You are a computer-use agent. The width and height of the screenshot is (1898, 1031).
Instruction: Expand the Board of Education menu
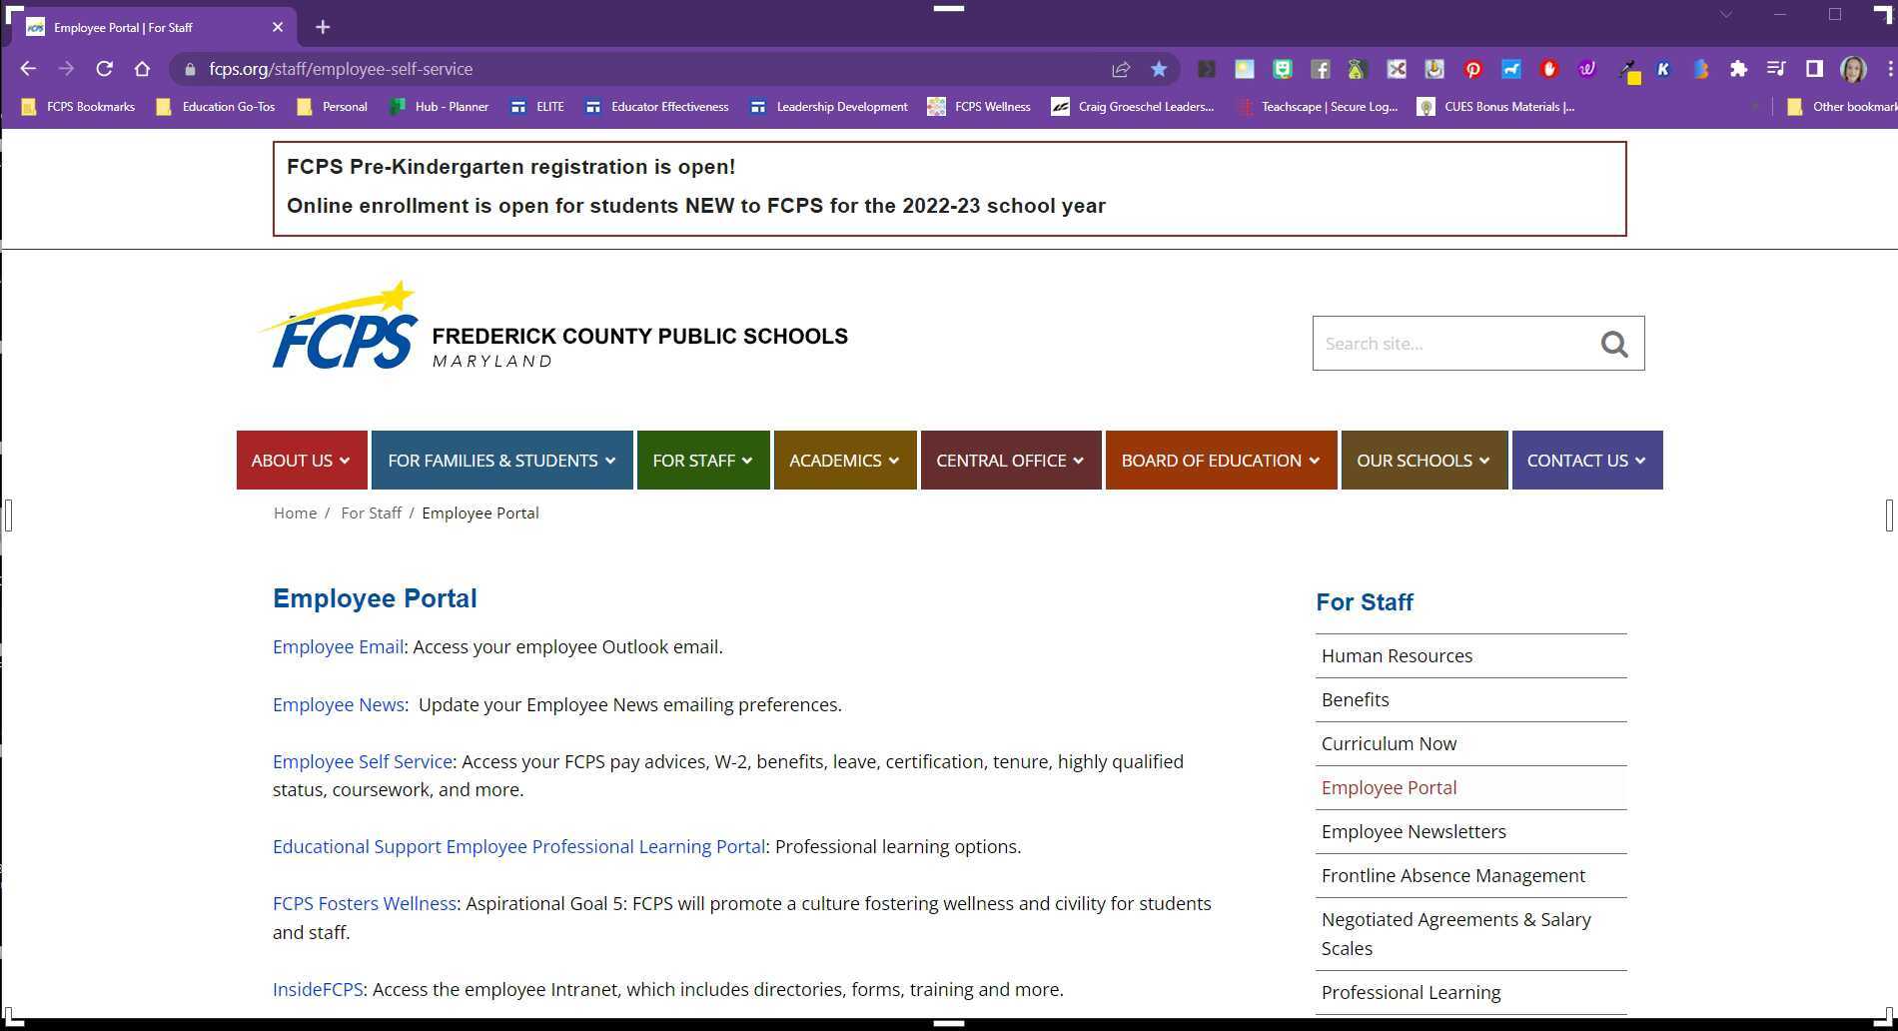1220,461
